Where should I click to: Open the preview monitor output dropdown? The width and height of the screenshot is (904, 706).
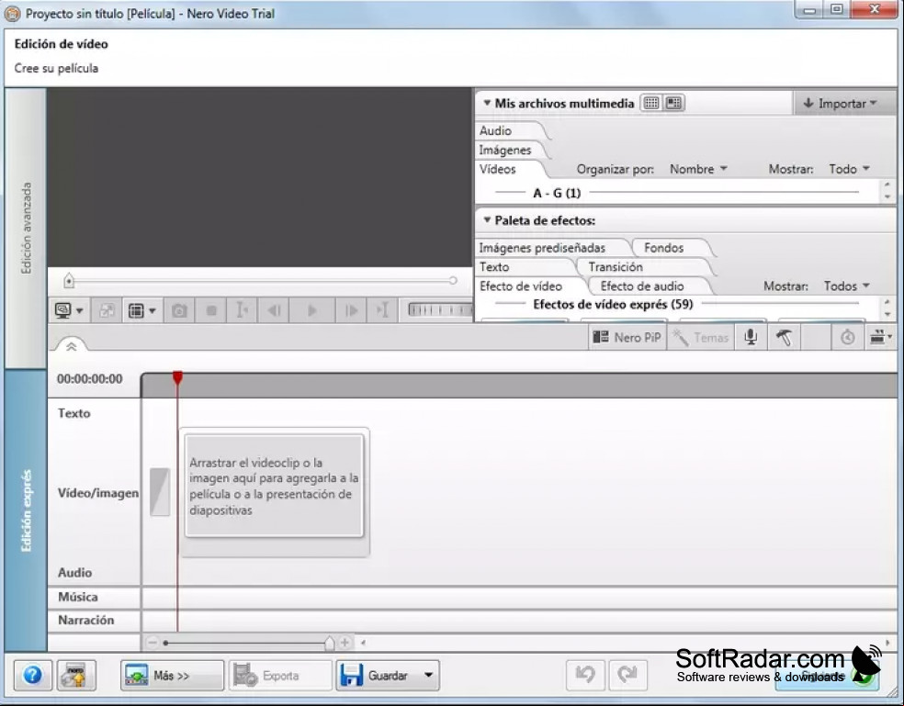[x=69, y=310]
